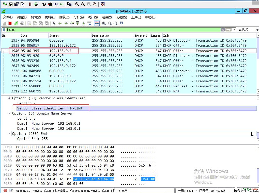
Task: Send Ctrl+Alt+Del using the keys icon
Action: [44, 4]
